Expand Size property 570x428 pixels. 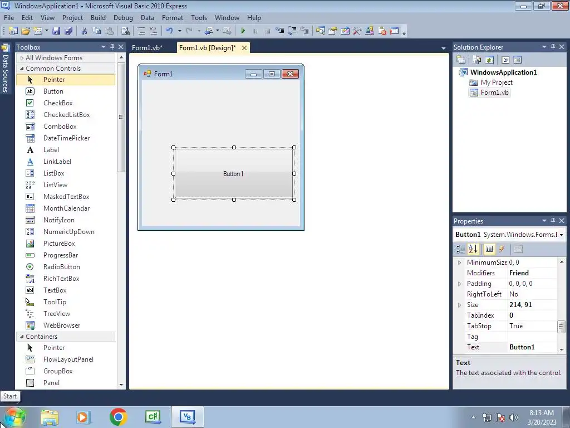pos(459,305)
